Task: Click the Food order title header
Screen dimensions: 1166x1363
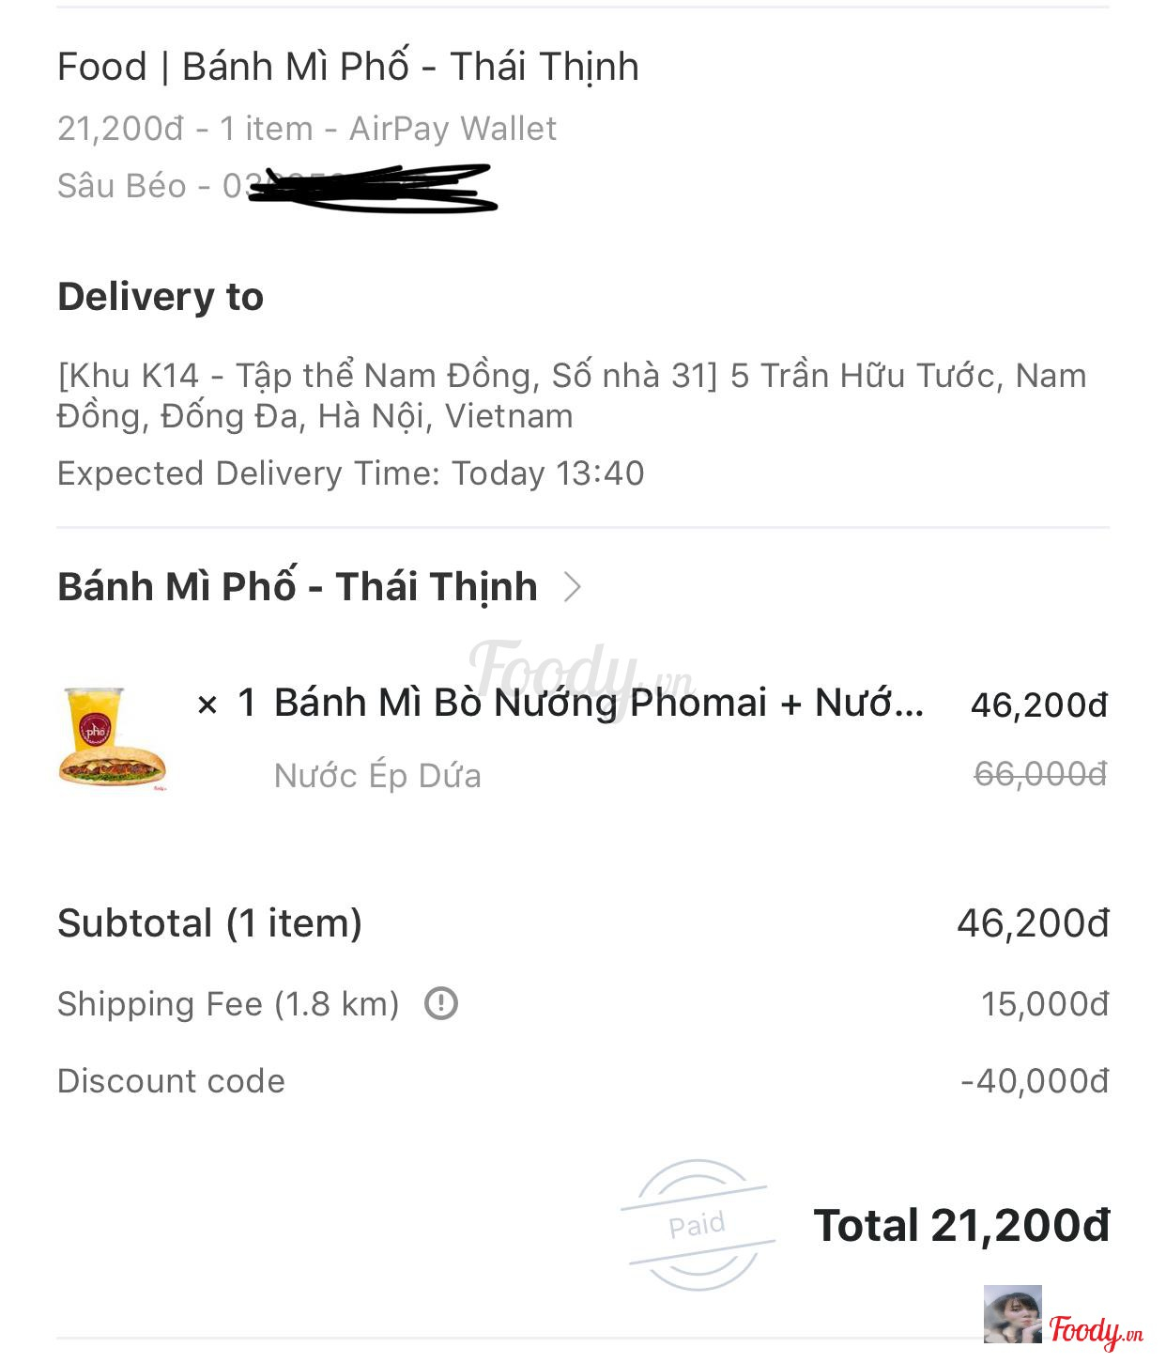Action: tap(347, 67)
